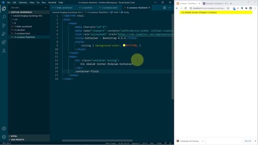The image size is (258, 145).
Task: Click the editor horizontal scrollbar
Action: (x=97, y=141)
